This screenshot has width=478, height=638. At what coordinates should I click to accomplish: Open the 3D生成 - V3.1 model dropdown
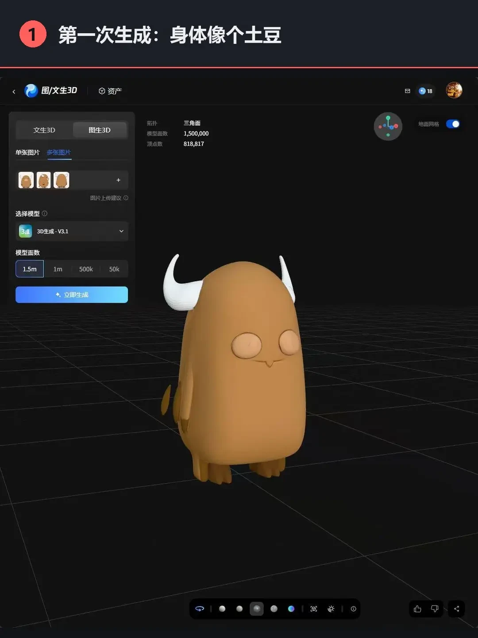coord(72,231)
